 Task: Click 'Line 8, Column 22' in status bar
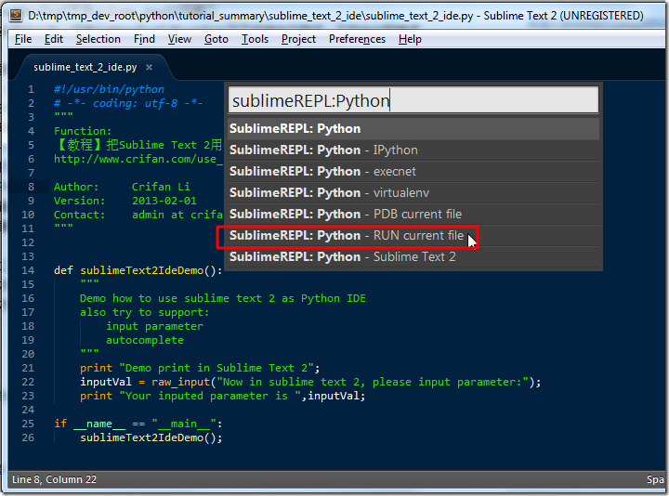click(x=54, y=479)
